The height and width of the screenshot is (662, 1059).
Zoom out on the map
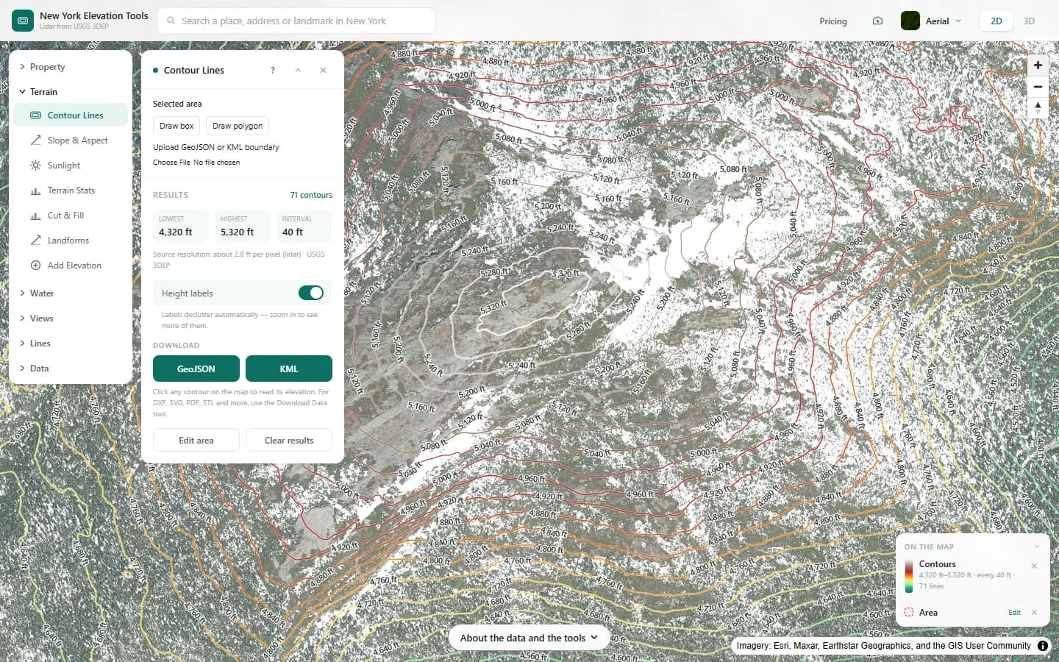coord(1038,87)
